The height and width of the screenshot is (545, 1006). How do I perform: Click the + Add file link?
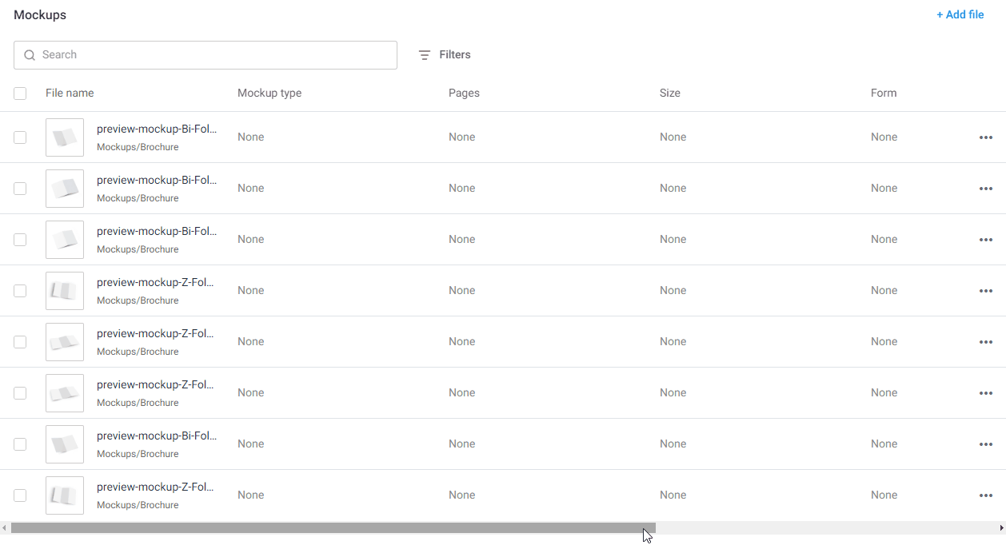click(960, 14)
